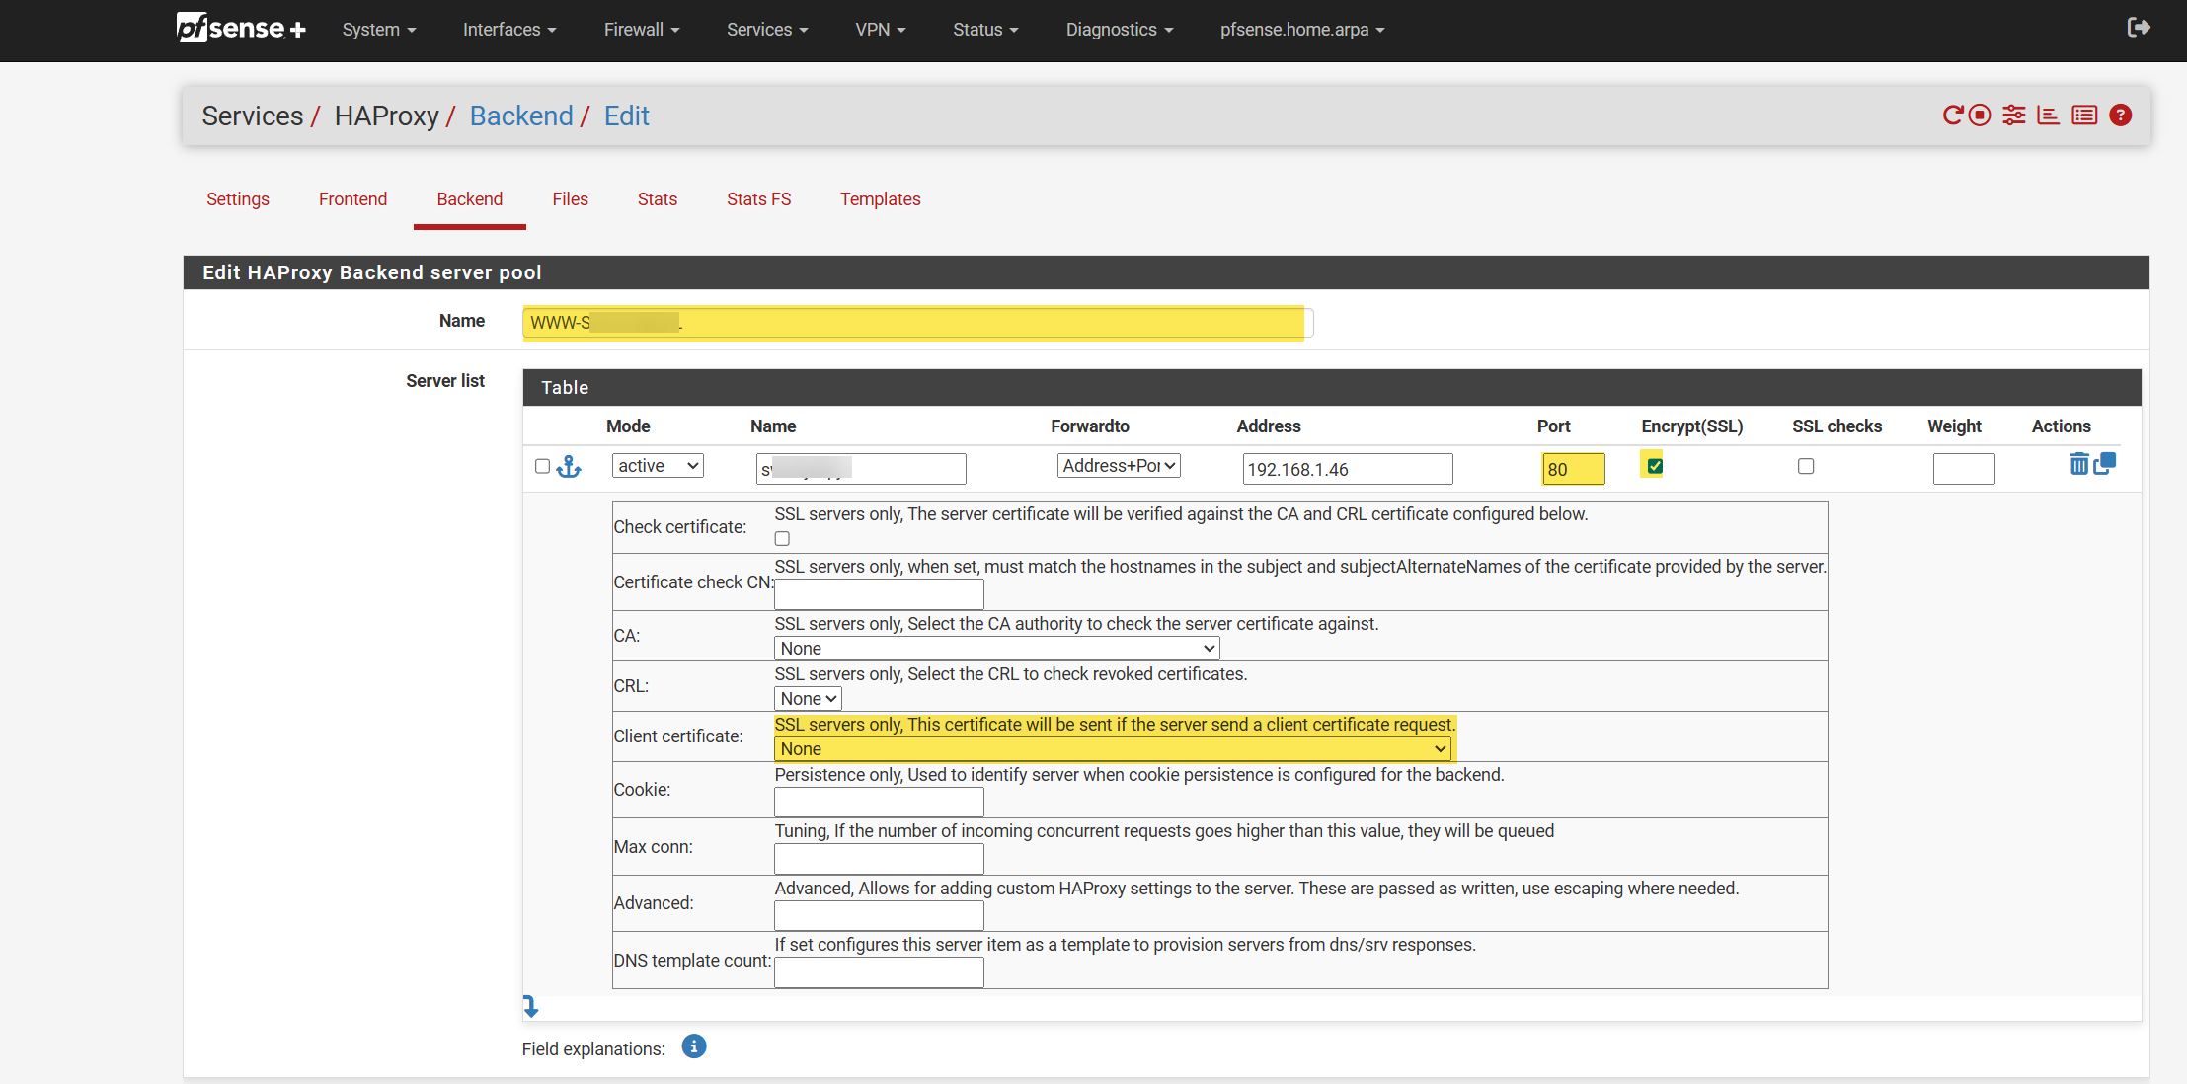Viewport: 2187px width, 1084px height.
Task: Open related log entries icon
Action: pyautogui.click(x=2084, y=116)
